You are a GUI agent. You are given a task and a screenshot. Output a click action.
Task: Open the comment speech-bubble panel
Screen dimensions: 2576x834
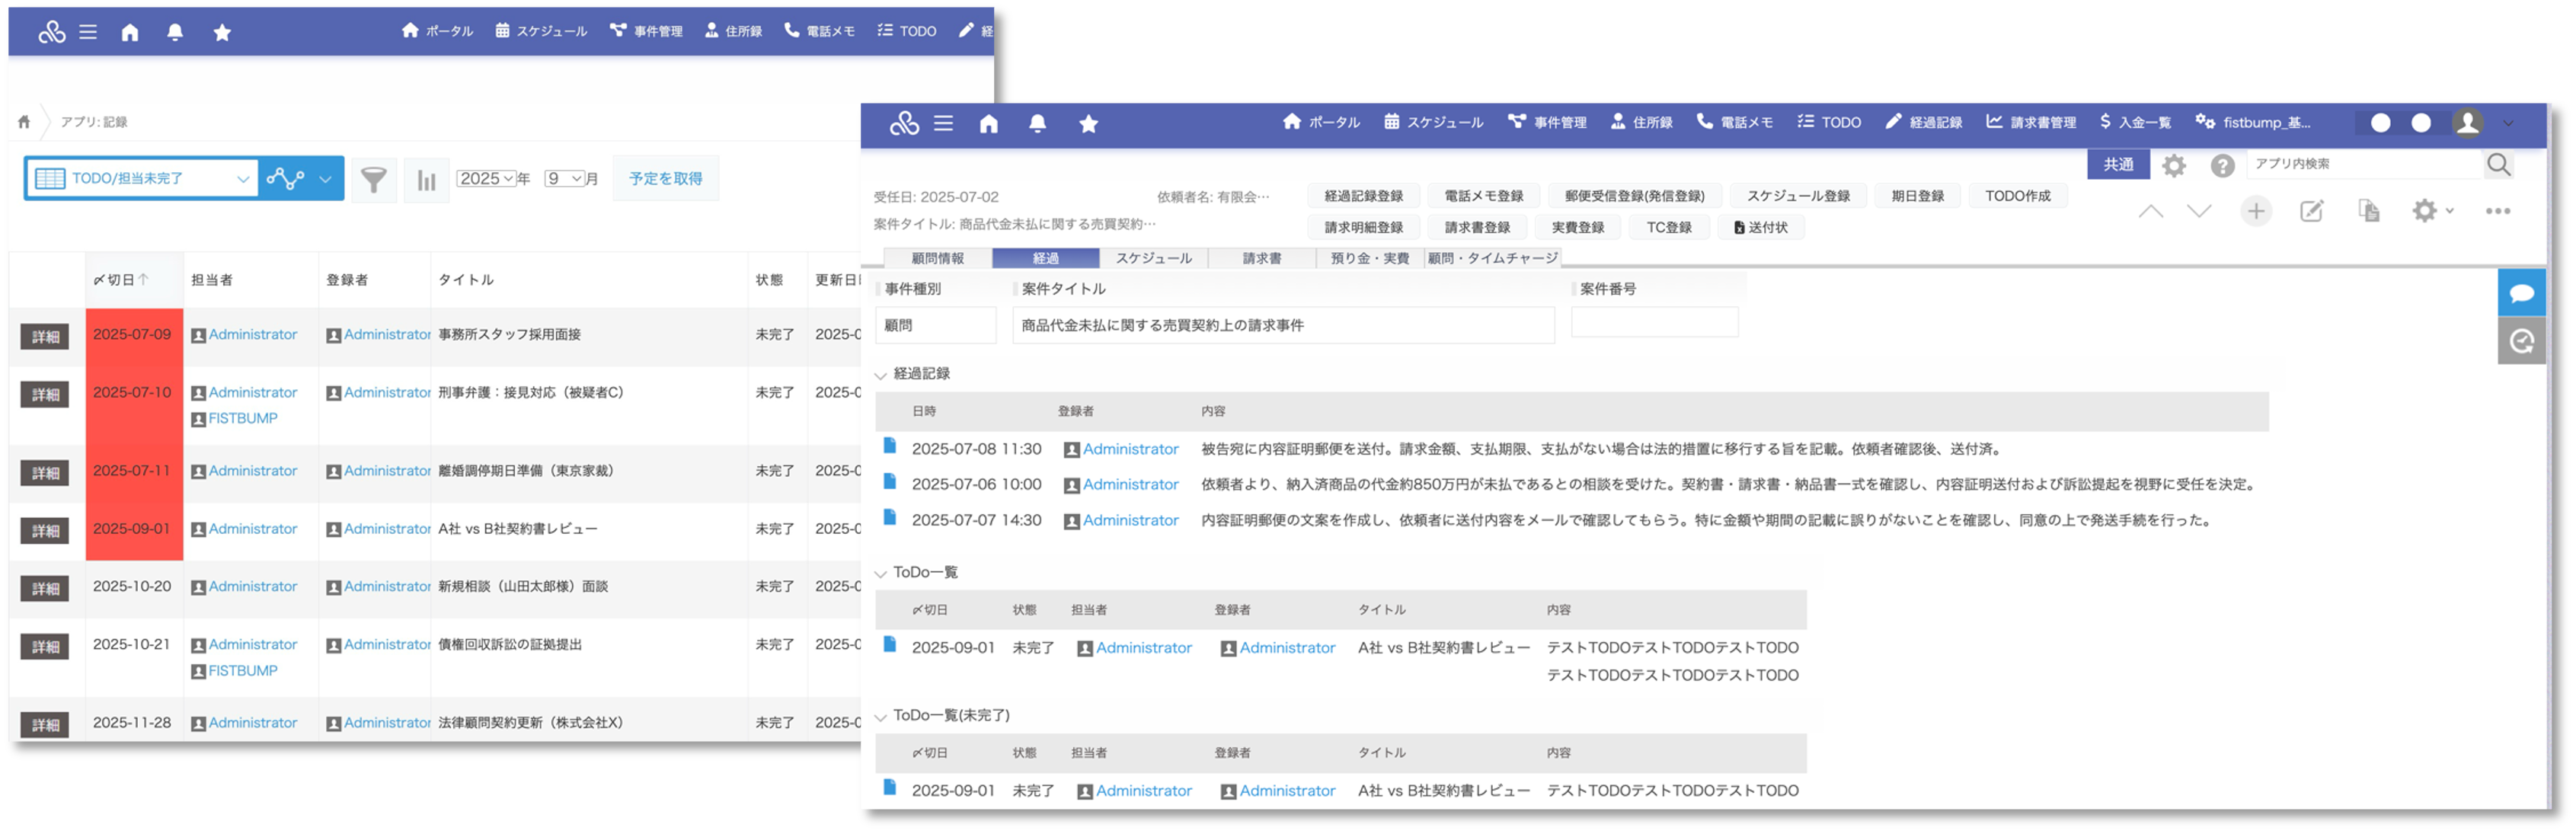[2521, 293]
